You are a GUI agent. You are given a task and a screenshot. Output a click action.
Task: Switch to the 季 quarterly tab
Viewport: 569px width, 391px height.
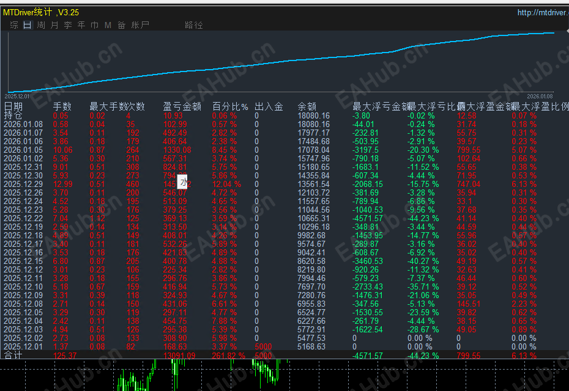pyautogui.click(x=68, y=25)
